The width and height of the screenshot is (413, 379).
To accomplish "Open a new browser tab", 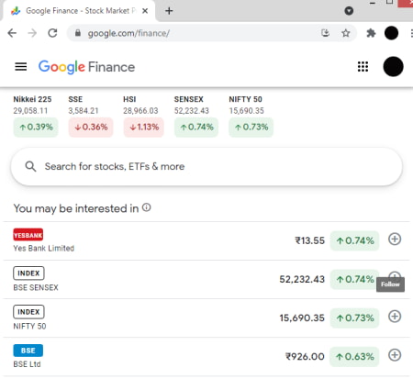I will tap(169, 11).
